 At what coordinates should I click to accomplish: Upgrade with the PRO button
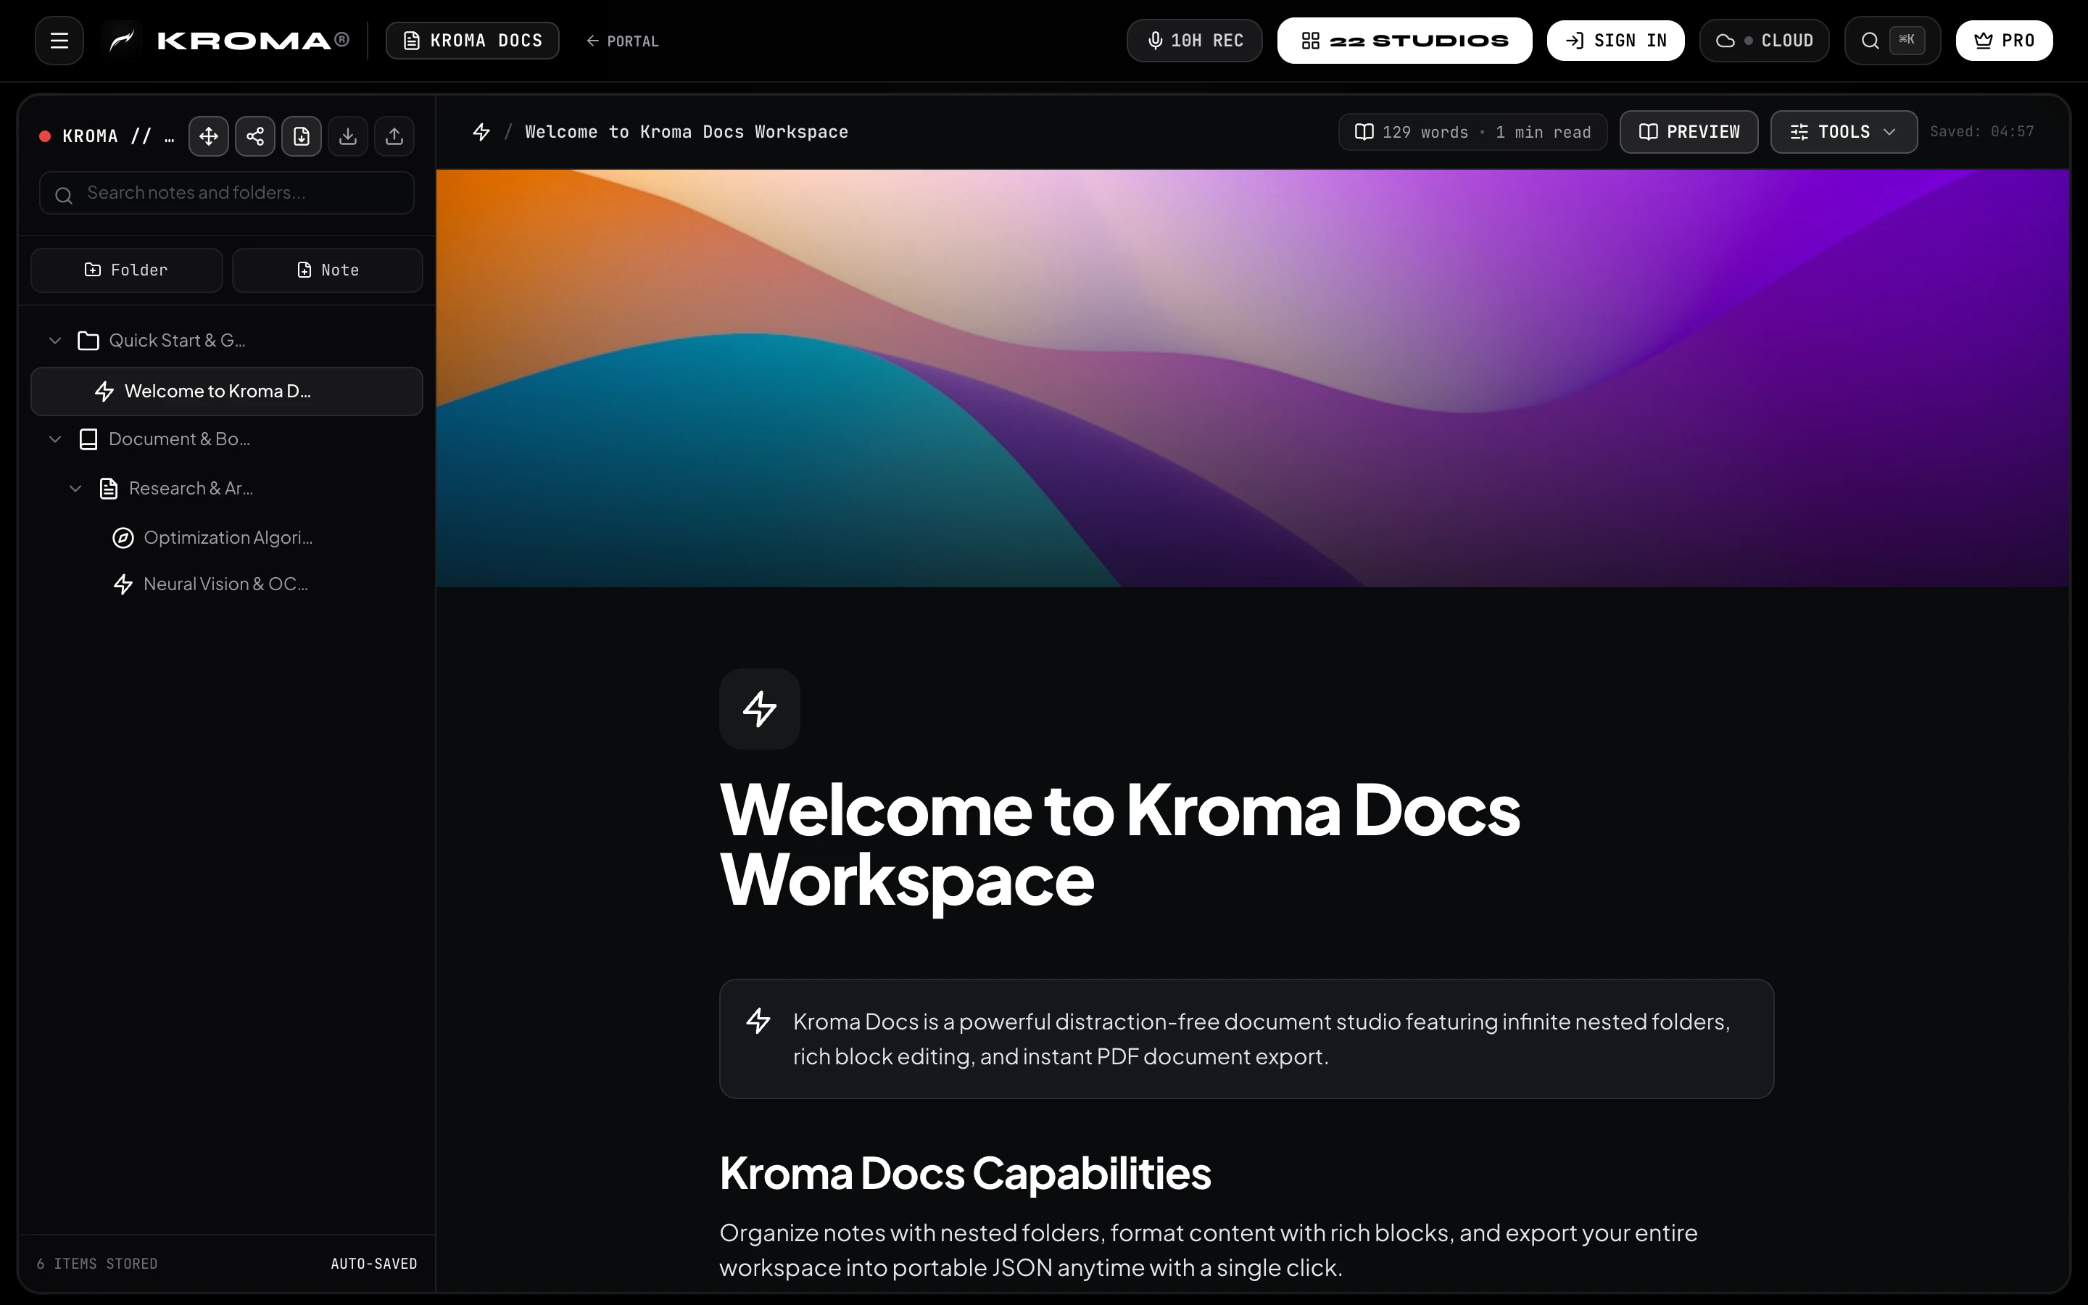[2003, 41]
